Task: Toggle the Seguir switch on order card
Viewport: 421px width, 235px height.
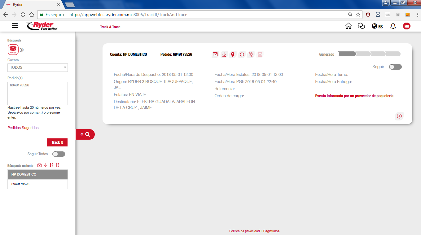Action: pyautogui.click(x=395, y=67)
